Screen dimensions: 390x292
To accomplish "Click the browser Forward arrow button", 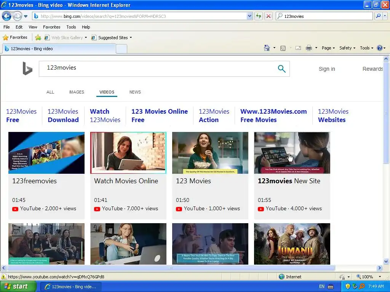I will click(17, 16).
